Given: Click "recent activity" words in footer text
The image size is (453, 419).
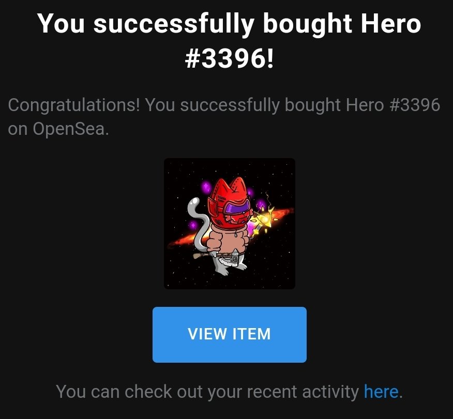Looking at the screenshot, I should point(303,392).
